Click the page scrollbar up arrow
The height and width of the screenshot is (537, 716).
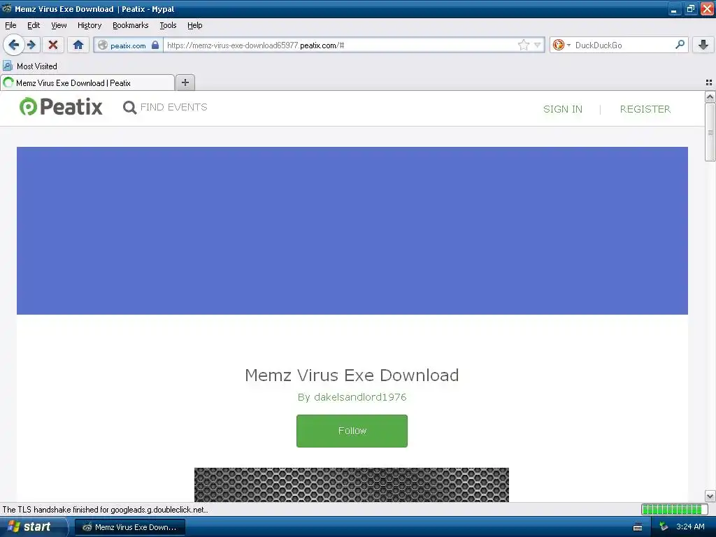(710, 96)
